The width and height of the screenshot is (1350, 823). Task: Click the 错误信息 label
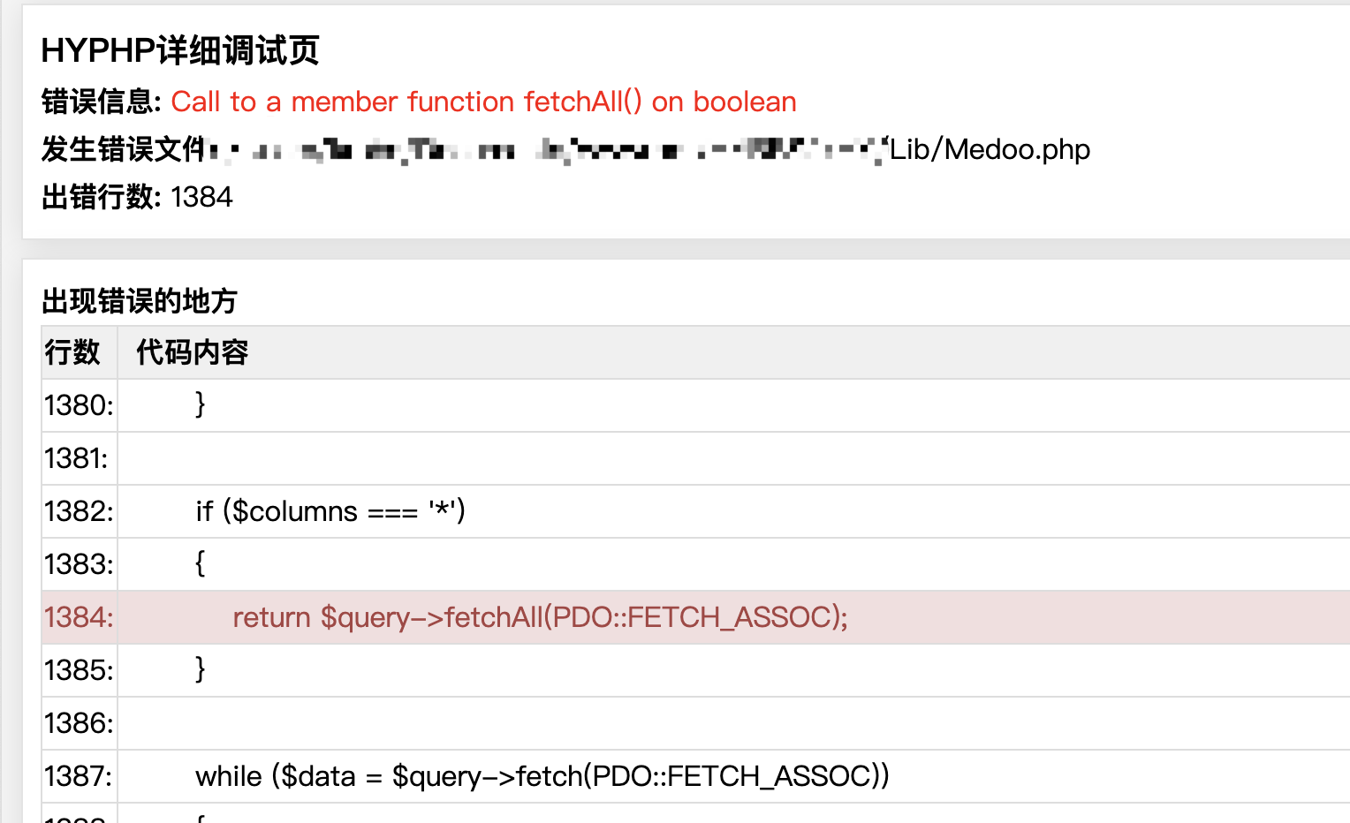click(97, 102)
